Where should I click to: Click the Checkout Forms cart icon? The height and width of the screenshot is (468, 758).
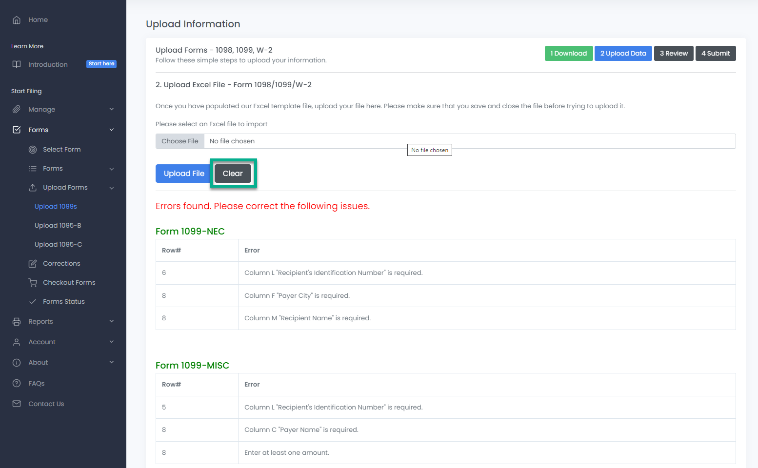point(33,283)
